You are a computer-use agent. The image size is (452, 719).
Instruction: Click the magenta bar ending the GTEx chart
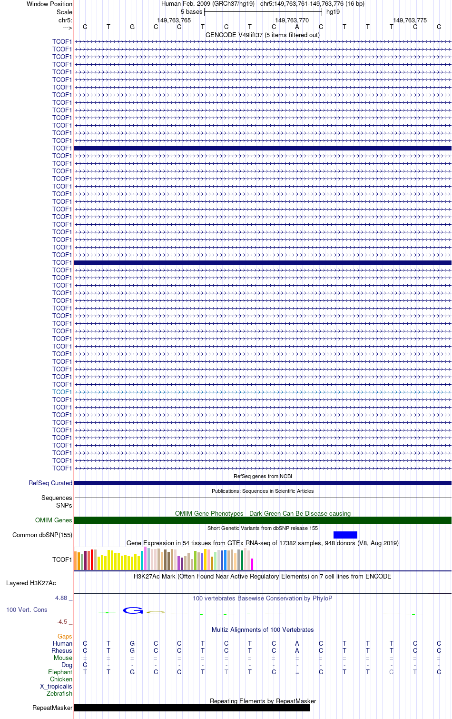(x=252, y=564)
